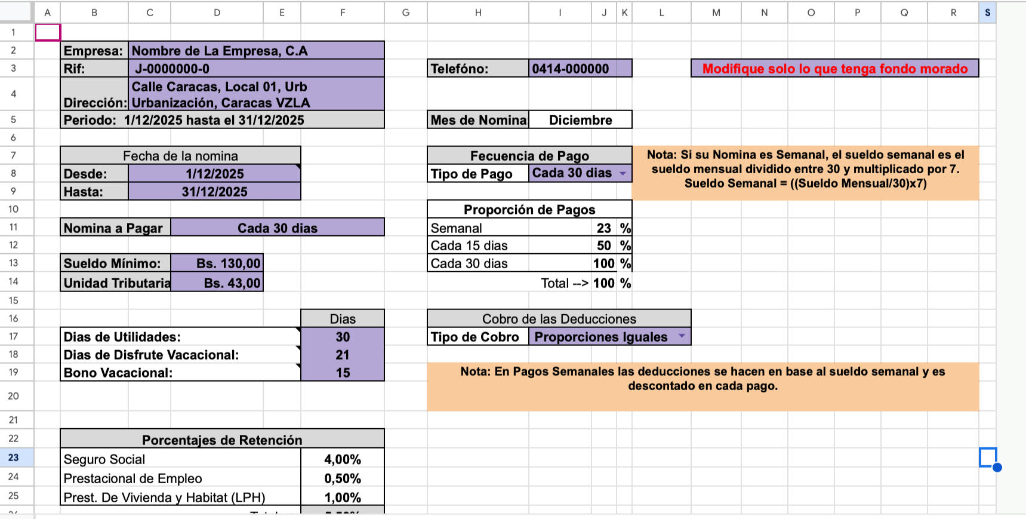Select the Hasta date 31/12/2025 cell
Image resolution: width=1026 pixels, height=519 pixels.
[x=214, y=192]
